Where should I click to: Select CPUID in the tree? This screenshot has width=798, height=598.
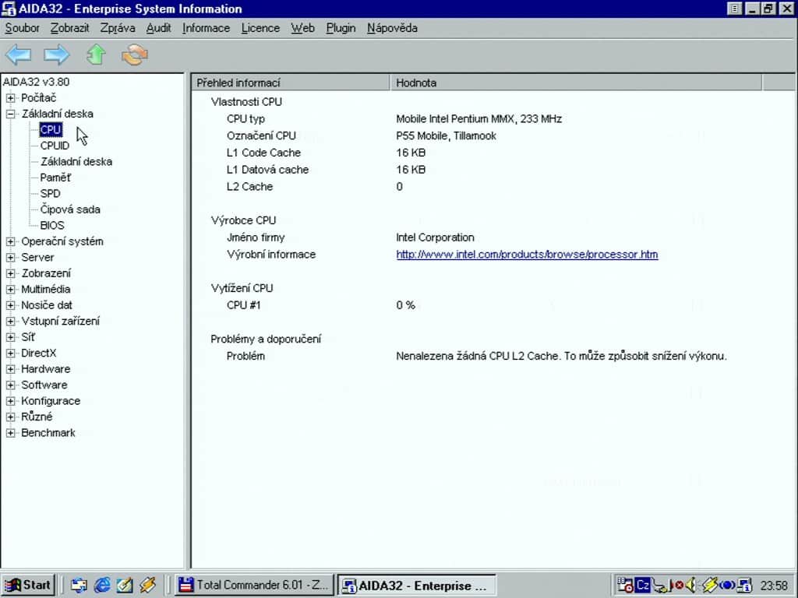[x=55, y=146]
